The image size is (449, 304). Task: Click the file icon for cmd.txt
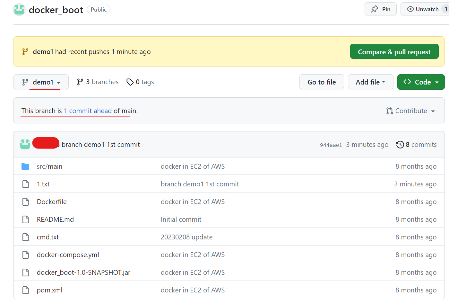pyautogui.click(x=26, y=237)
